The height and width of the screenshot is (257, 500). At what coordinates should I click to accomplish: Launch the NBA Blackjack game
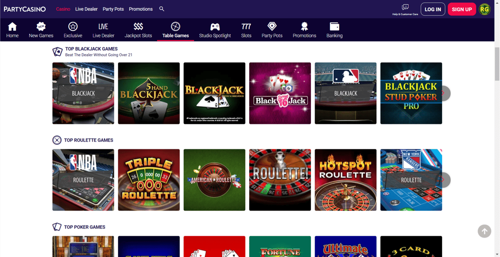point(83,93)
